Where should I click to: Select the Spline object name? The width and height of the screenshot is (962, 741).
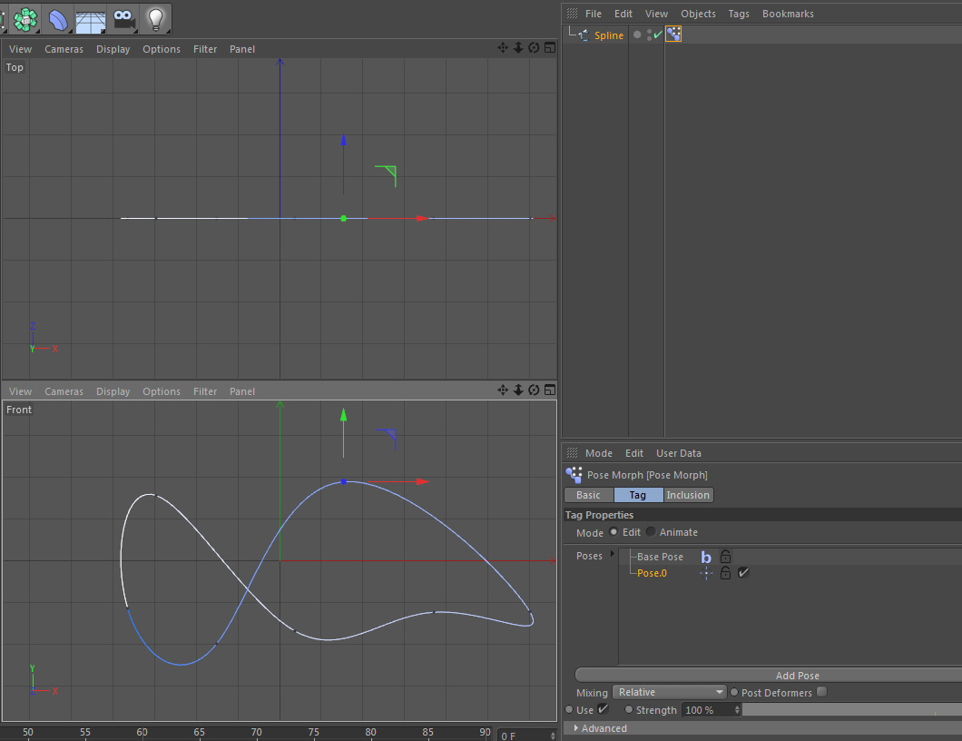point(609,35)
